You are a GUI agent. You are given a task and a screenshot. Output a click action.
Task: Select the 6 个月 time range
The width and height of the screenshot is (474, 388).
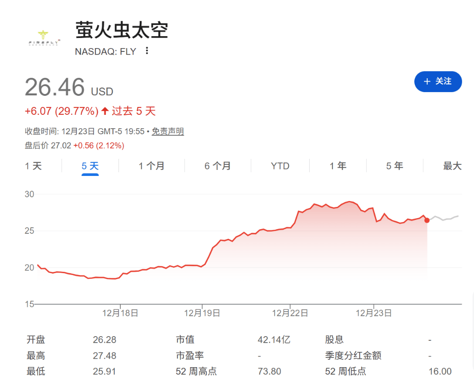pyautogui.click(x=218, y=166)
